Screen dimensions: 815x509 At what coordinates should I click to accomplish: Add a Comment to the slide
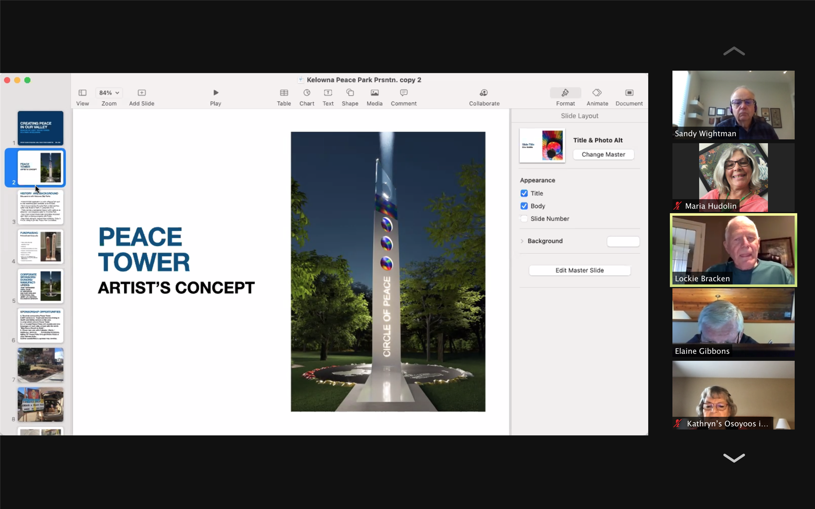(403, 93)
